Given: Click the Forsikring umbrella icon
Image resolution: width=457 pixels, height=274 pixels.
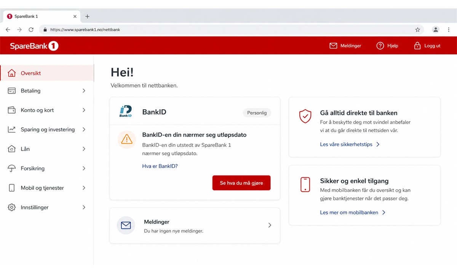Looking at the screenshot, I should point(12,168).
